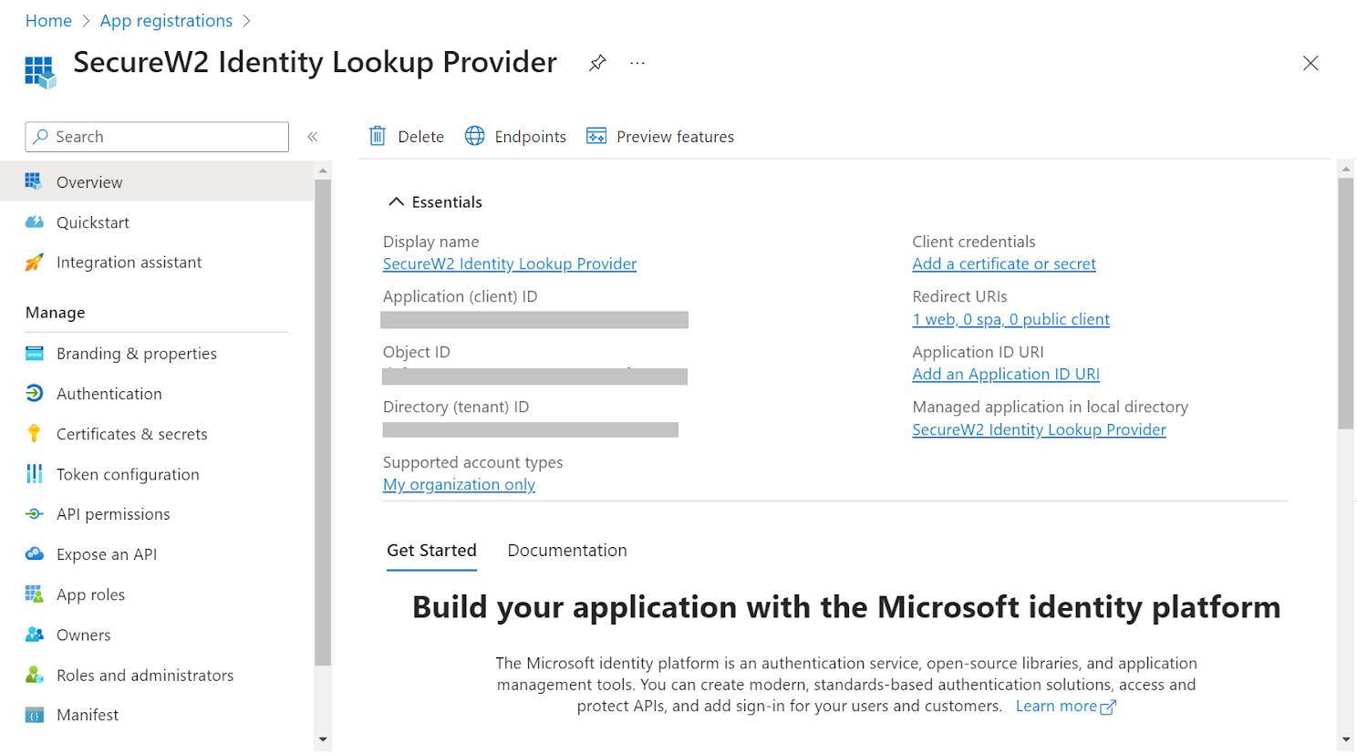The width and height of the screenshot is (1357, 754).
Task: Click the Integration assistant rocket icon
Action: (x=35, y=263)
